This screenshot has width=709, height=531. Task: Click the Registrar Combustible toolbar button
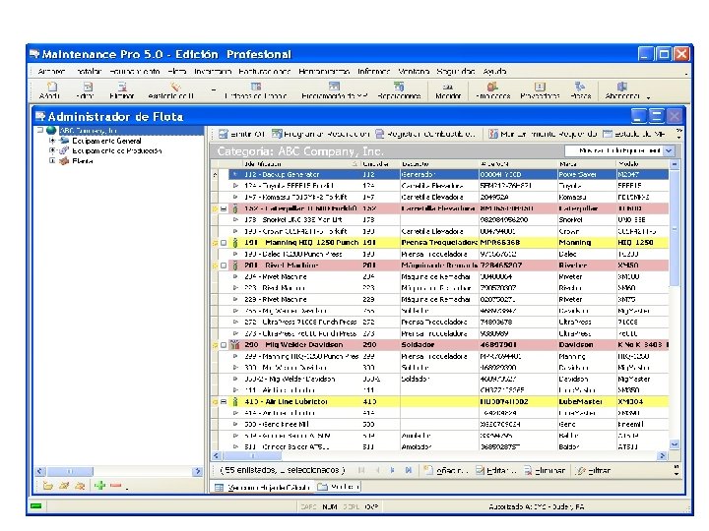(425, 134)
